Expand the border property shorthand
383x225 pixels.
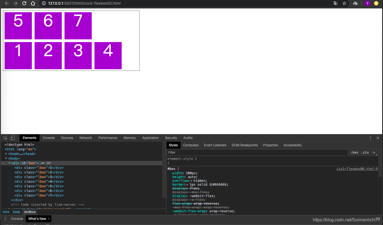point(187,185)
